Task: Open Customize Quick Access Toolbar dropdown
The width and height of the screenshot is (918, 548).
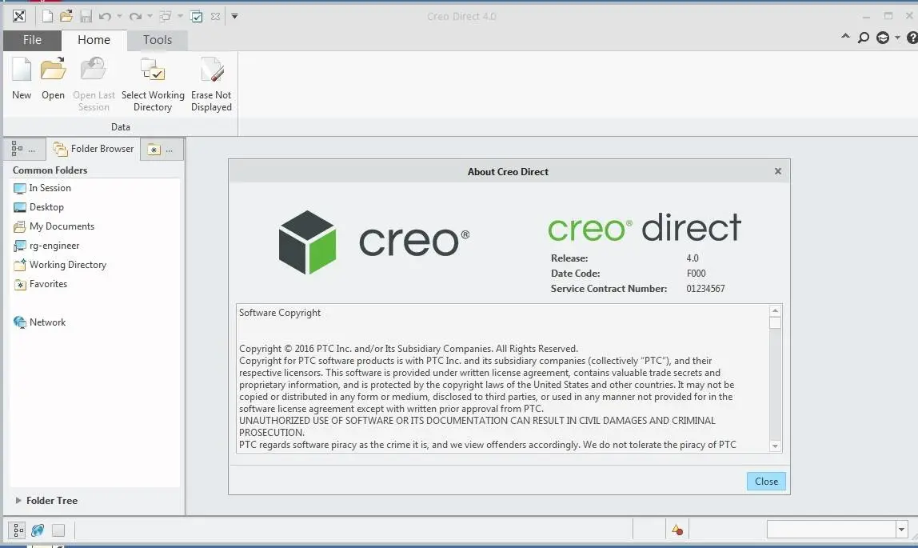Action: point(235,16)
